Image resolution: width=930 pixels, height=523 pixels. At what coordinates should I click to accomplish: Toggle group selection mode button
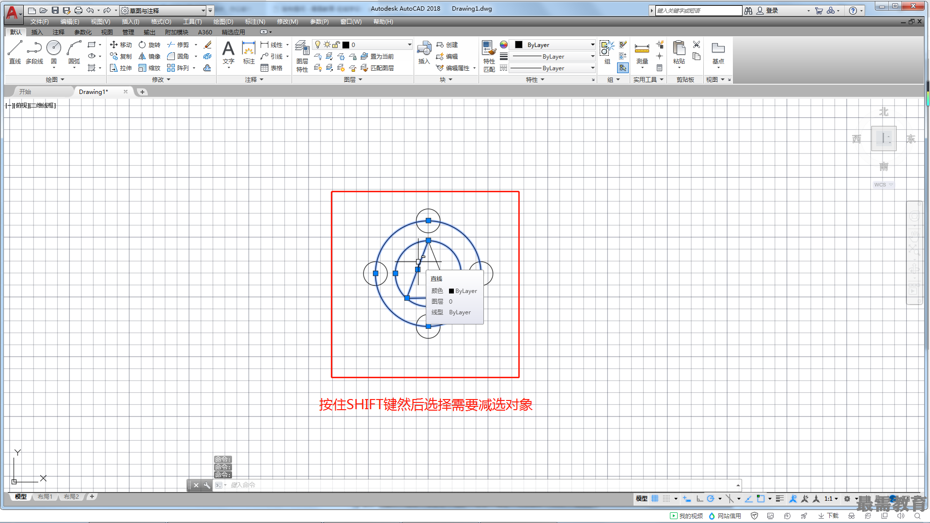(623, 68)
